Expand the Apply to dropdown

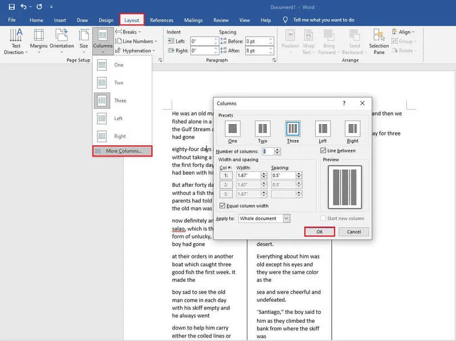[x=287, y=219]
